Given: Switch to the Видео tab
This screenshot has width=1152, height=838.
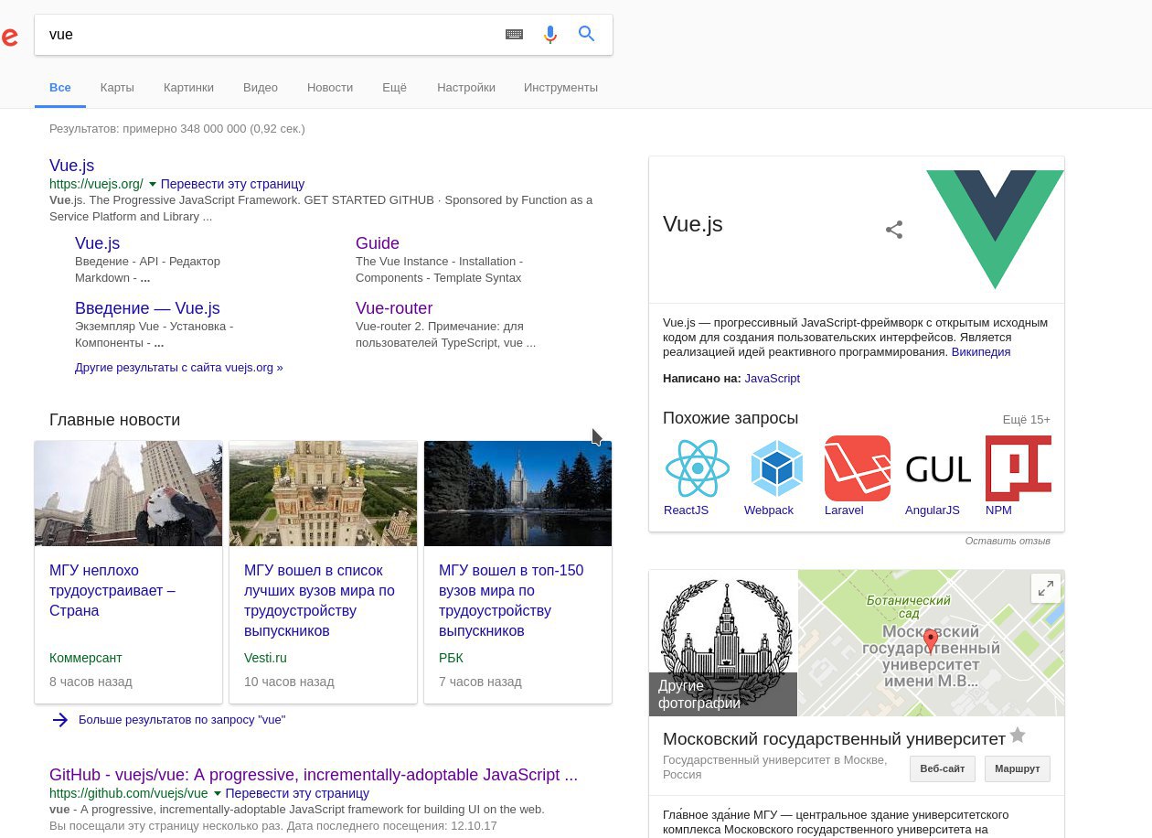Looking at the screenshot, I should click(261, 88).
